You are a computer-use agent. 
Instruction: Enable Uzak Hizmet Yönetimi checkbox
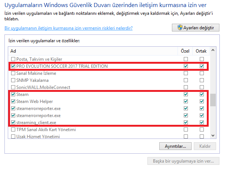[x=13, y=137]
